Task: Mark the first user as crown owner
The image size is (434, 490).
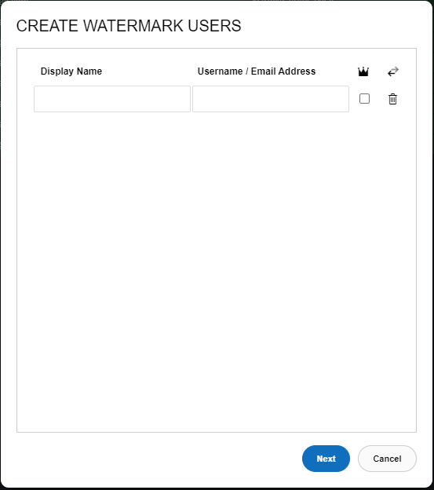Action: point(364,99)
